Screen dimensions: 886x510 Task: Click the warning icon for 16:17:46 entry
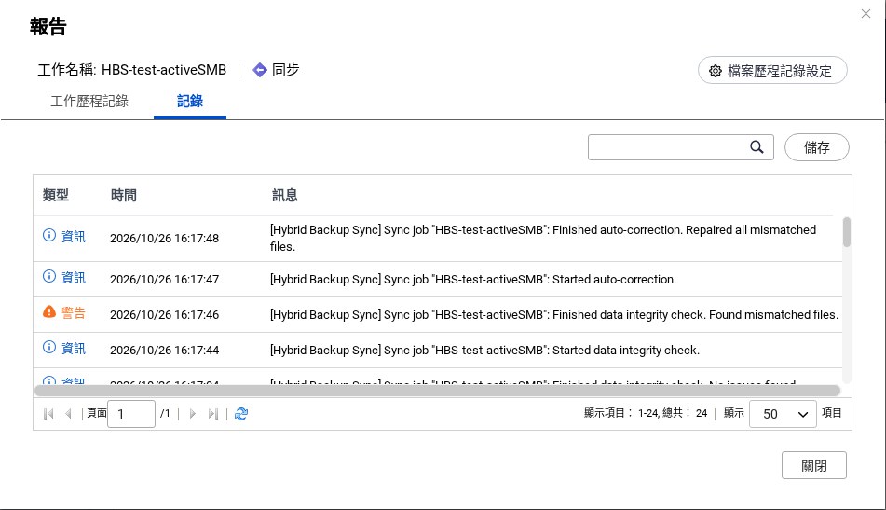tap(49, 311)
